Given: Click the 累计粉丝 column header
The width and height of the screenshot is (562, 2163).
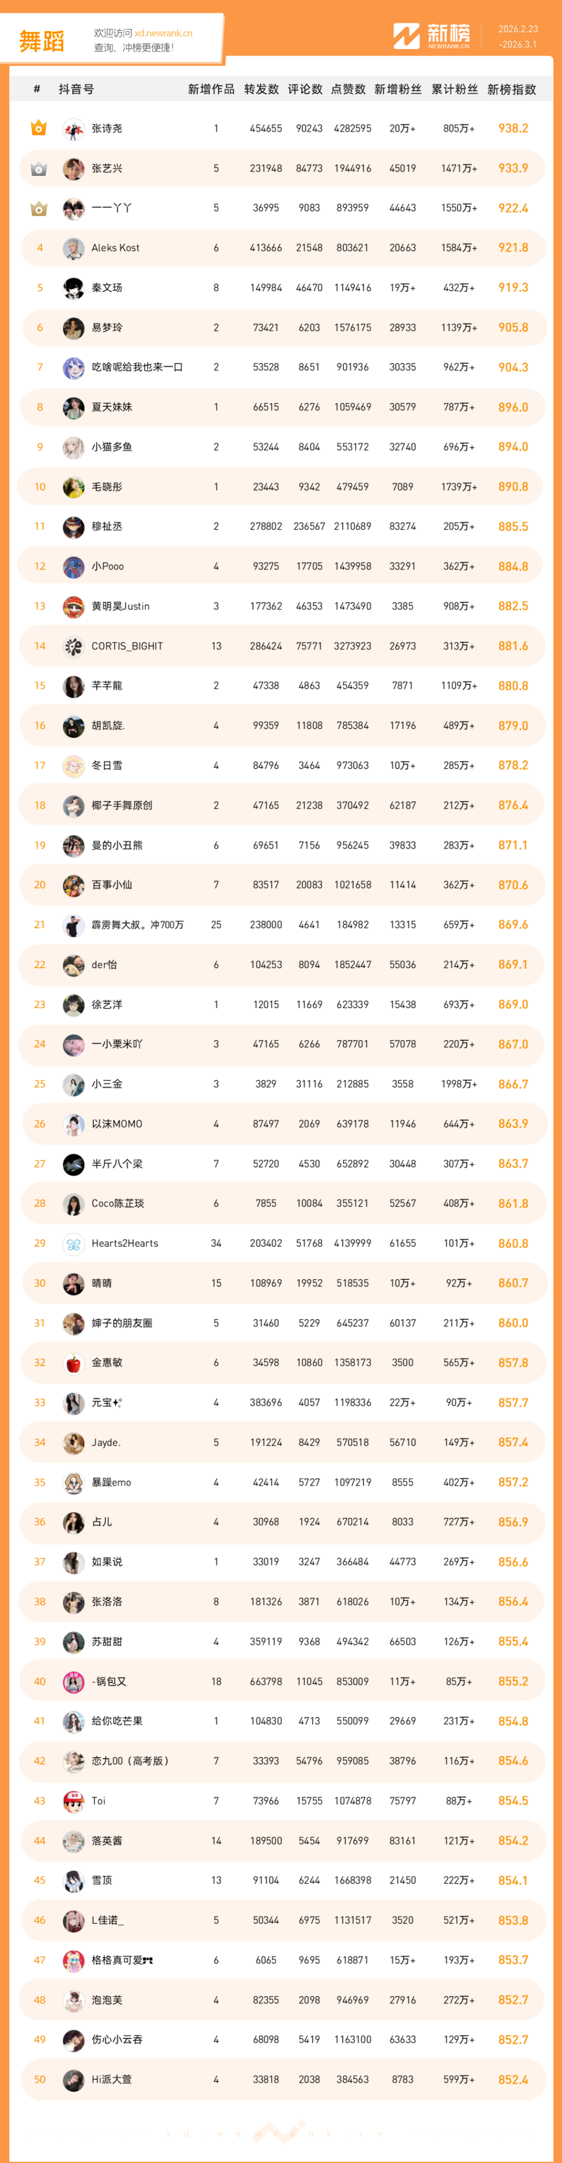Looking at the screenshot, I should [454, 89].
